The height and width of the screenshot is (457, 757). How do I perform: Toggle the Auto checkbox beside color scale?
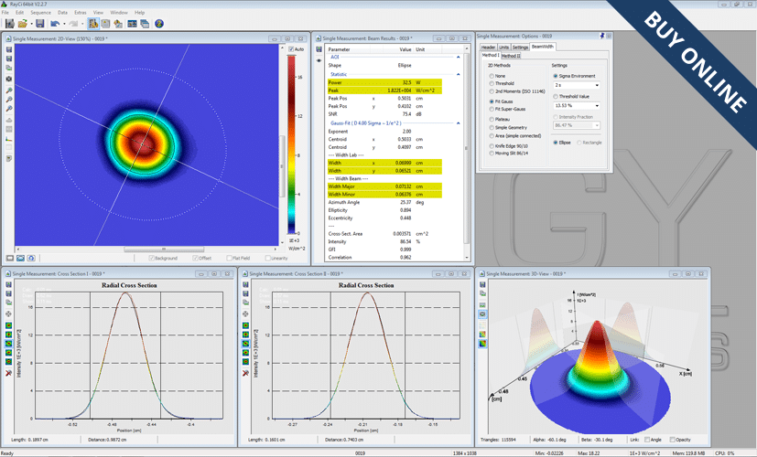click(291, 48)
